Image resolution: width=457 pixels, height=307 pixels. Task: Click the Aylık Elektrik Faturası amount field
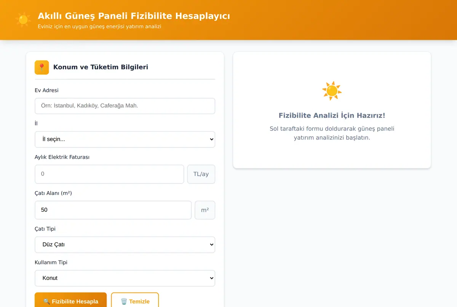point(109,174)
